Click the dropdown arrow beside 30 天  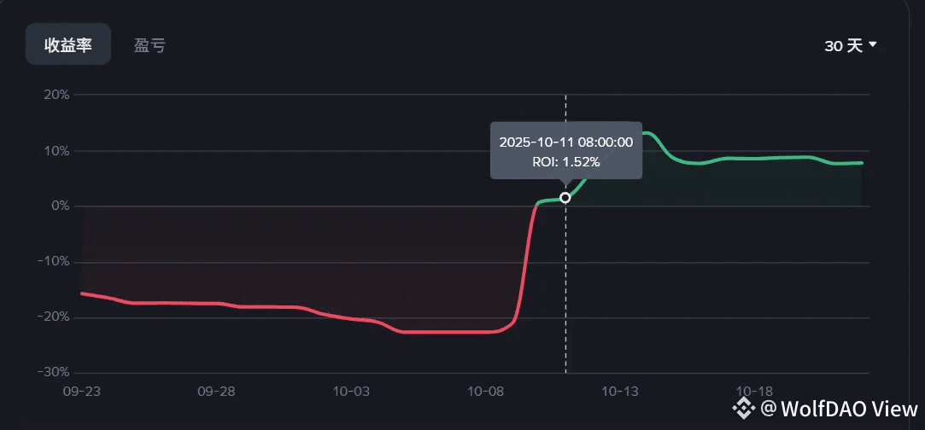(873, 45)
